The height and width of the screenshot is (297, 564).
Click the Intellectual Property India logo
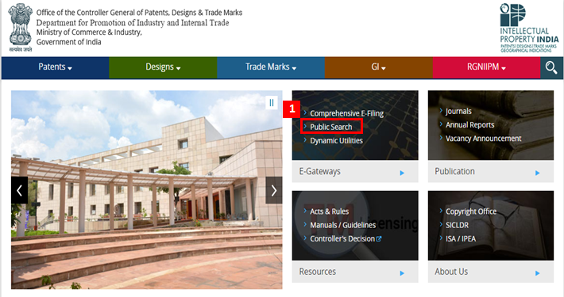pyautogui.click(x=529, y=28)
